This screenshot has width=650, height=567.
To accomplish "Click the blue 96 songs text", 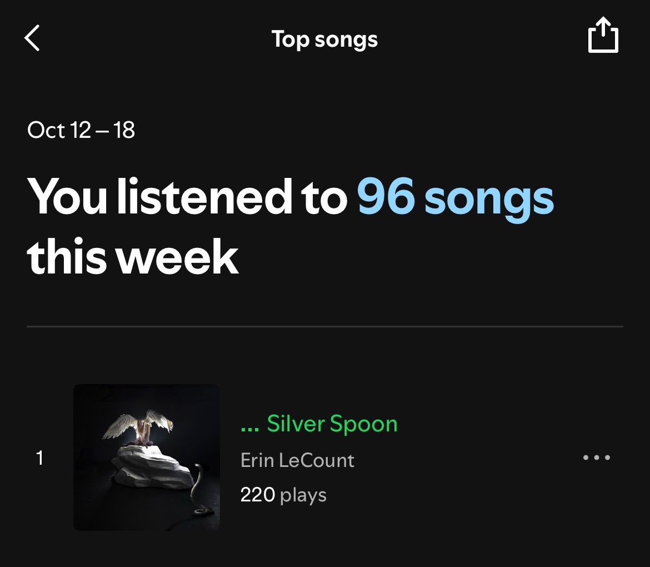I will pyautogui.click(x=455, y=197).
